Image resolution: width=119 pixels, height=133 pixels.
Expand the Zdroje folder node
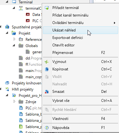(14, 102)
